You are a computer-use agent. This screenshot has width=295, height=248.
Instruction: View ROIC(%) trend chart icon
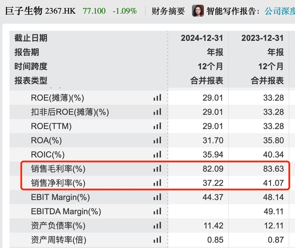tap(157, 154)
